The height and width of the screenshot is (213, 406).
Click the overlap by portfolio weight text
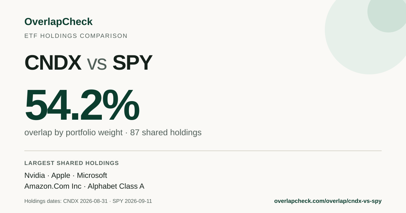tap(73, 133)
